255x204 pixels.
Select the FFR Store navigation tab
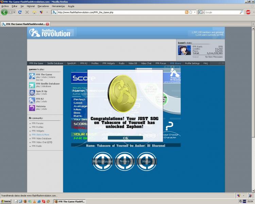(175, 63)
